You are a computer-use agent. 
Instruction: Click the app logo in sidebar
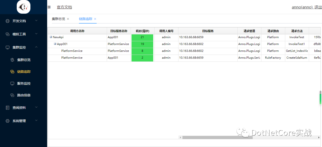click(x=24, y=7)
